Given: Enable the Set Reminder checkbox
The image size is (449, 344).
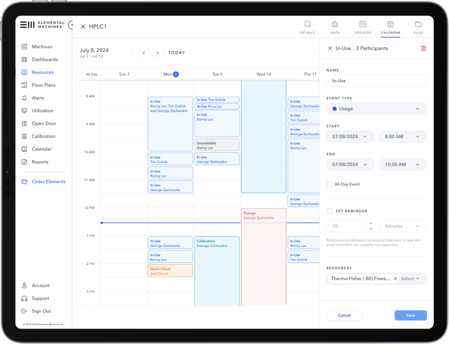Looking at the screenshot, I should 330,211.
